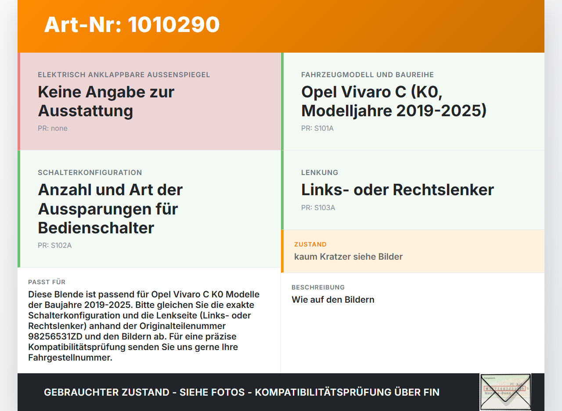
Task: Select the Wie auf den Bildern text
Action: coord(333,300)
